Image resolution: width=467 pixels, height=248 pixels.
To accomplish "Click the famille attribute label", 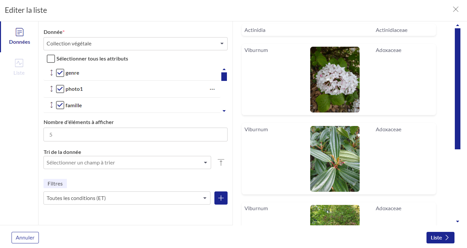I will [74, 106].
